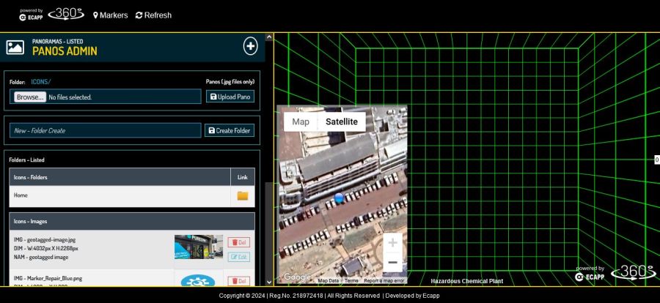
Task: Click the Icons - Folders table header
Action: [120, 177]
